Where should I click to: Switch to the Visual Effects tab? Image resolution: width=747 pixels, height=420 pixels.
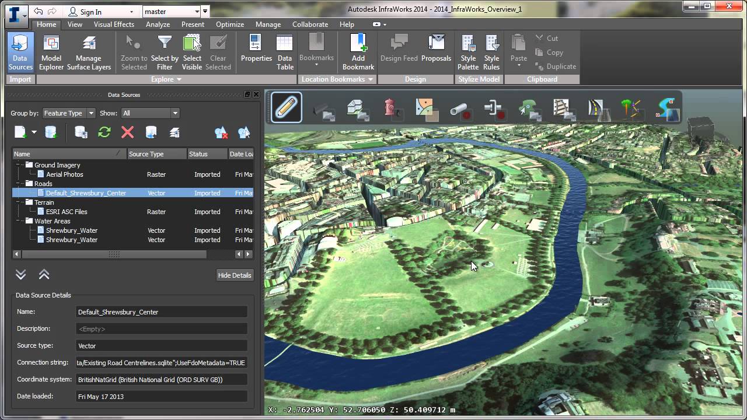click(114, 24)
